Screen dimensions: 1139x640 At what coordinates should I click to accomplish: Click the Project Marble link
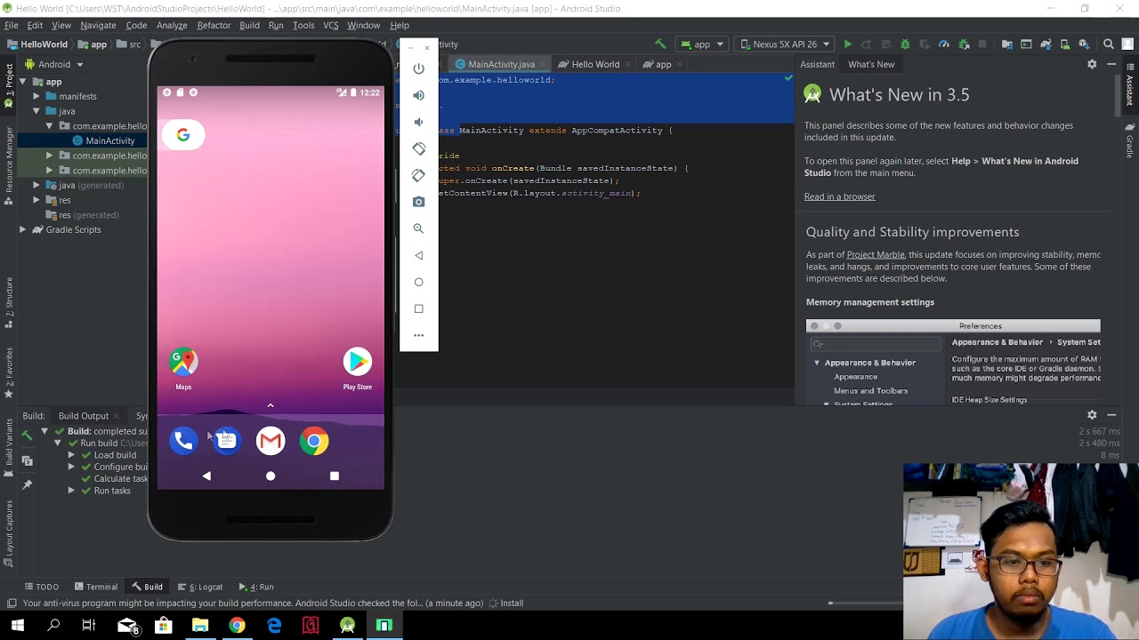point(876,254)
